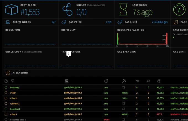Select the miner node name
188x121 pixels.
click(x=13, y=93)
